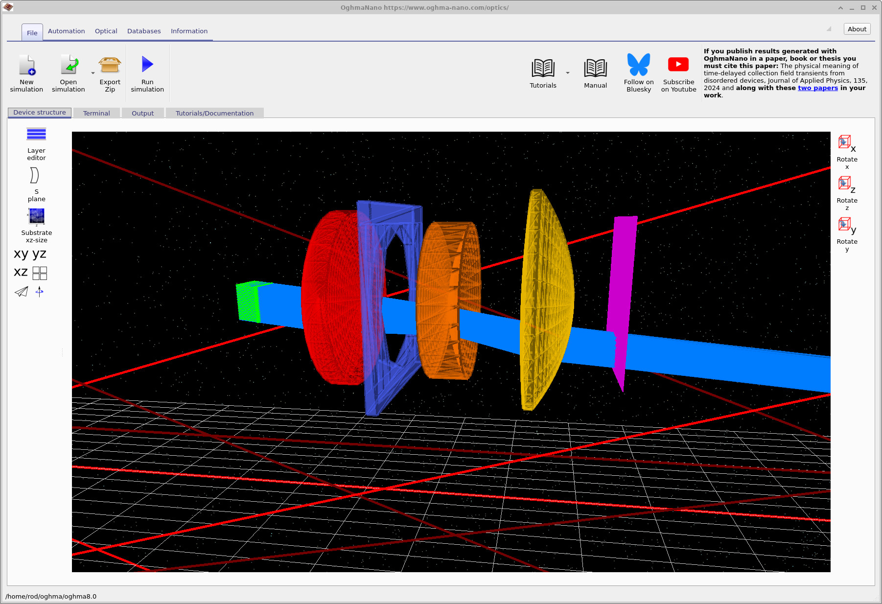Expand the Tutorials dropdown arrow

[567, 72]
